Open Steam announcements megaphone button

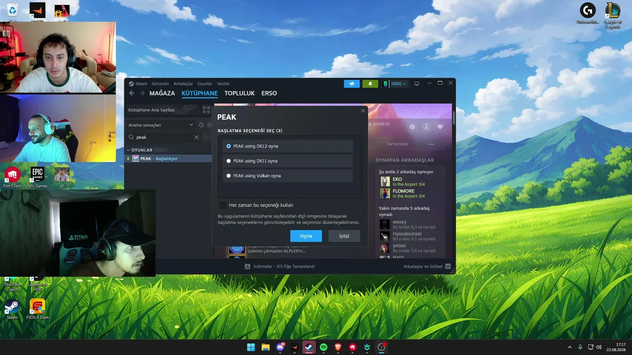(352, 84)
